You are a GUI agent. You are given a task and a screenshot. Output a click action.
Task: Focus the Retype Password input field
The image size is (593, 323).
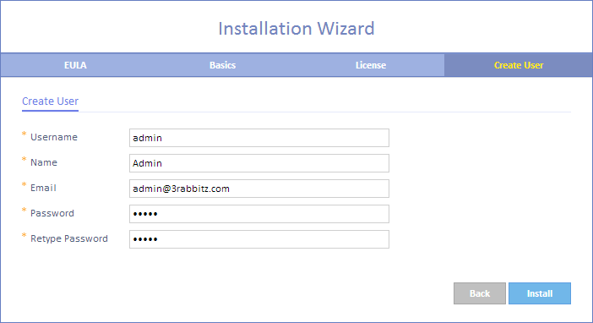point(259,239)
